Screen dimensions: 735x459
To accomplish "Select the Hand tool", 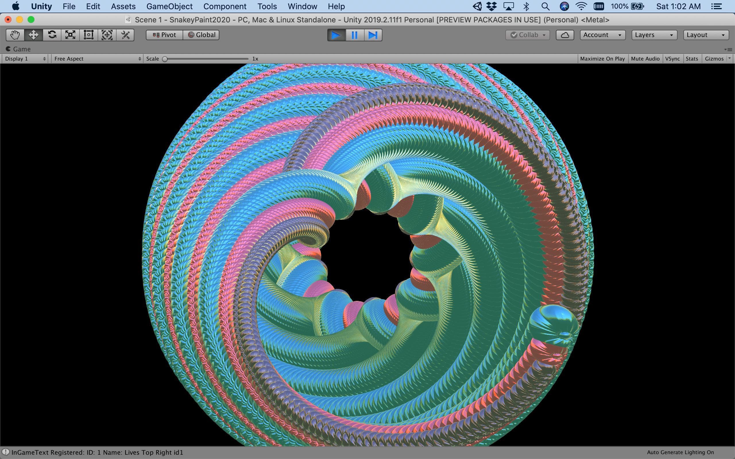I will (x=15, y=35).
